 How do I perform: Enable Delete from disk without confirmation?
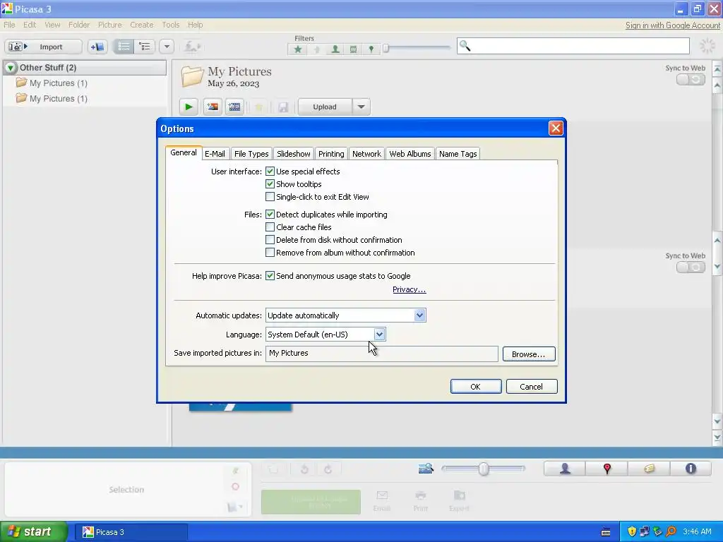pos(270,240)
